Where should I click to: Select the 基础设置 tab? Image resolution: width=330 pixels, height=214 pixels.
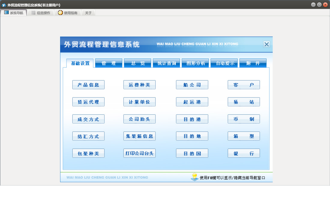point(80,63)
